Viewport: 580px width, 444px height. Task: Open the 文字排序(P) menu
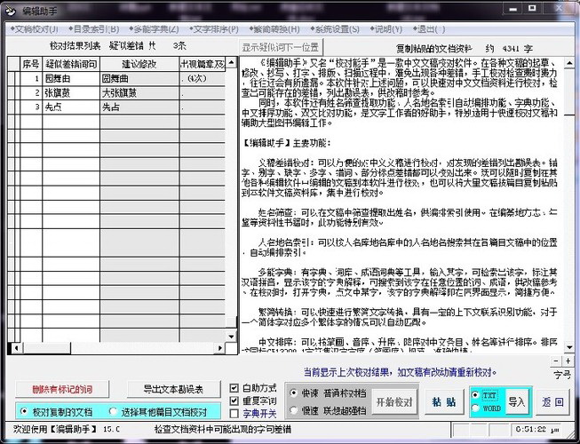pos(213,29)
